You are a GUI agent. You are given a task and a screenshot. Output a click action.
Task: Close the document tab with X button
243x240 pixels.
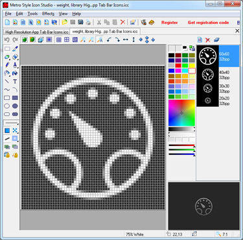(237, 31)
